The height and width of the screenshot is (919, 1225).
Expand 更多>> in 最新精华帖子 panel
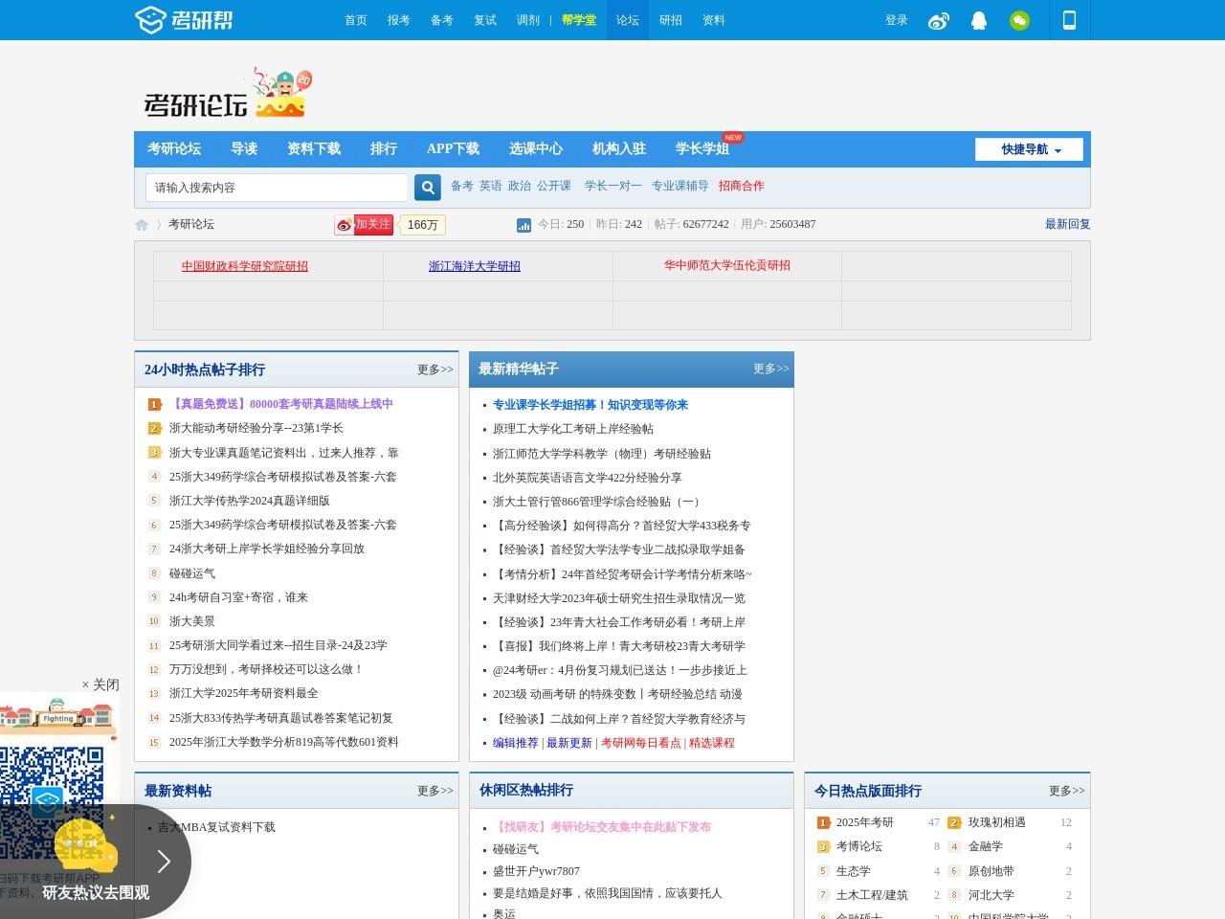point(770,369)
